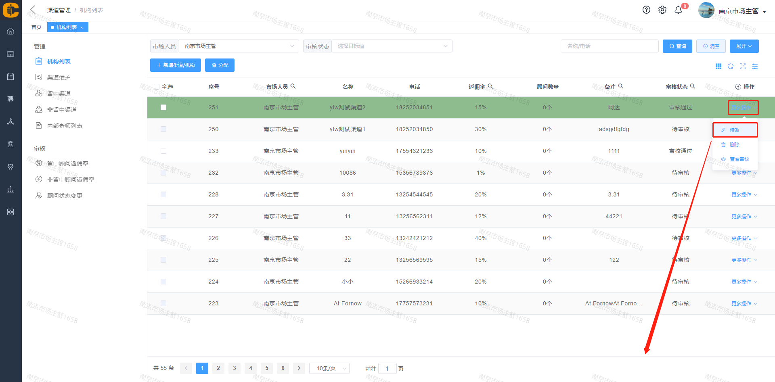Choose 删除 from the dropdown menu
Viewport: 775px width, 382px height.
click(x=735, y=144)
